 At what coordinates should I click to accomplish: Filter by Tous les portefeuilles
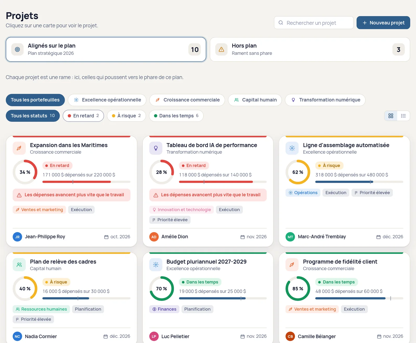click(35, 100)
